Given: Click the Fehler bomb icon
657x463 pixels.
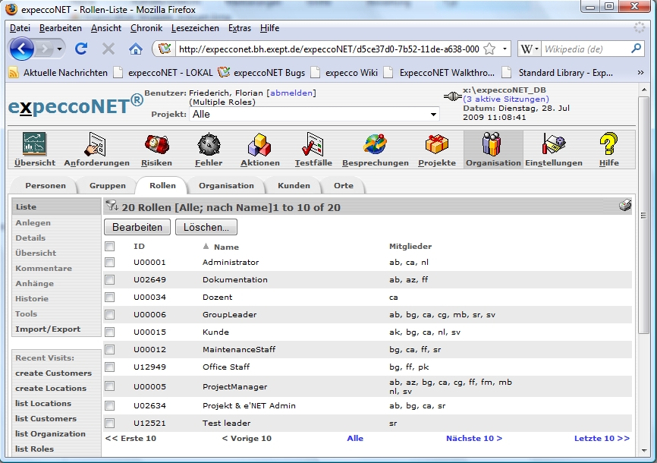Looking at the screenshot, I should [209, 144].
